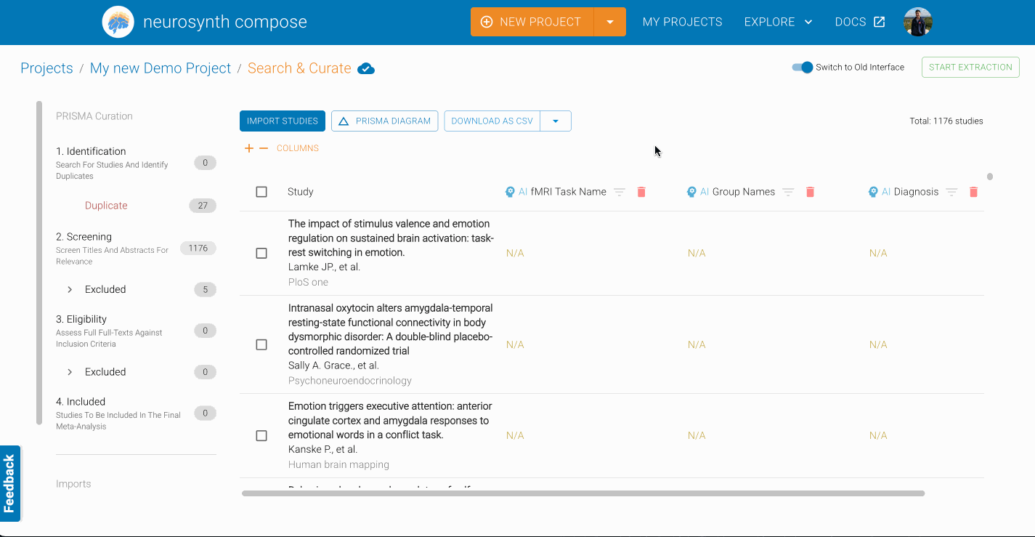Click the plus circle icon in NEW PROJECT
This screenshot has width=1035, height=537.
point(487,22)
